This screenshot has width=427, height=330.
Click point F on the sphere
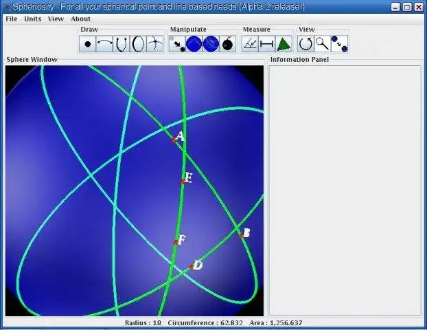click(176, 242)
